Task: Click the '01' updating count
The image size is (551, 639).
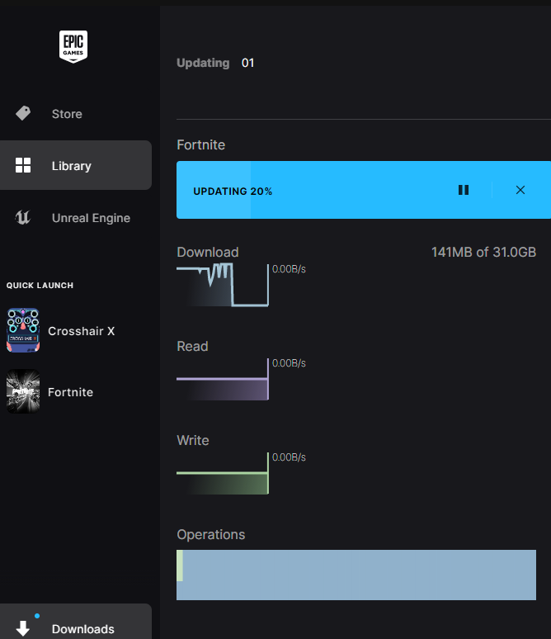Action: [x=247, y=63]
